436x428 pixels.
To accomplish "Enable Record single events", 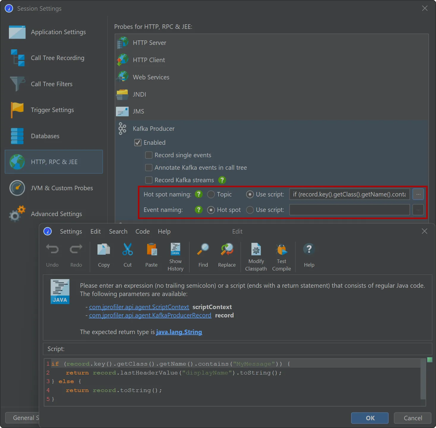I will coord(149,155).
